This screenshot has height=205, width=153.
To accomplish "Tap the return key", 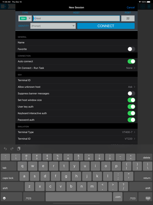I will click(143, 176).
